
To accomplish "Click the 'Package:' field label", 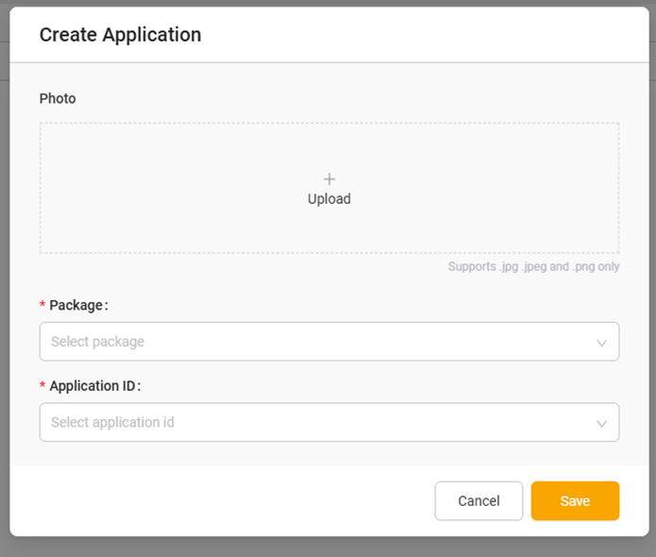I will pos(78,305).
